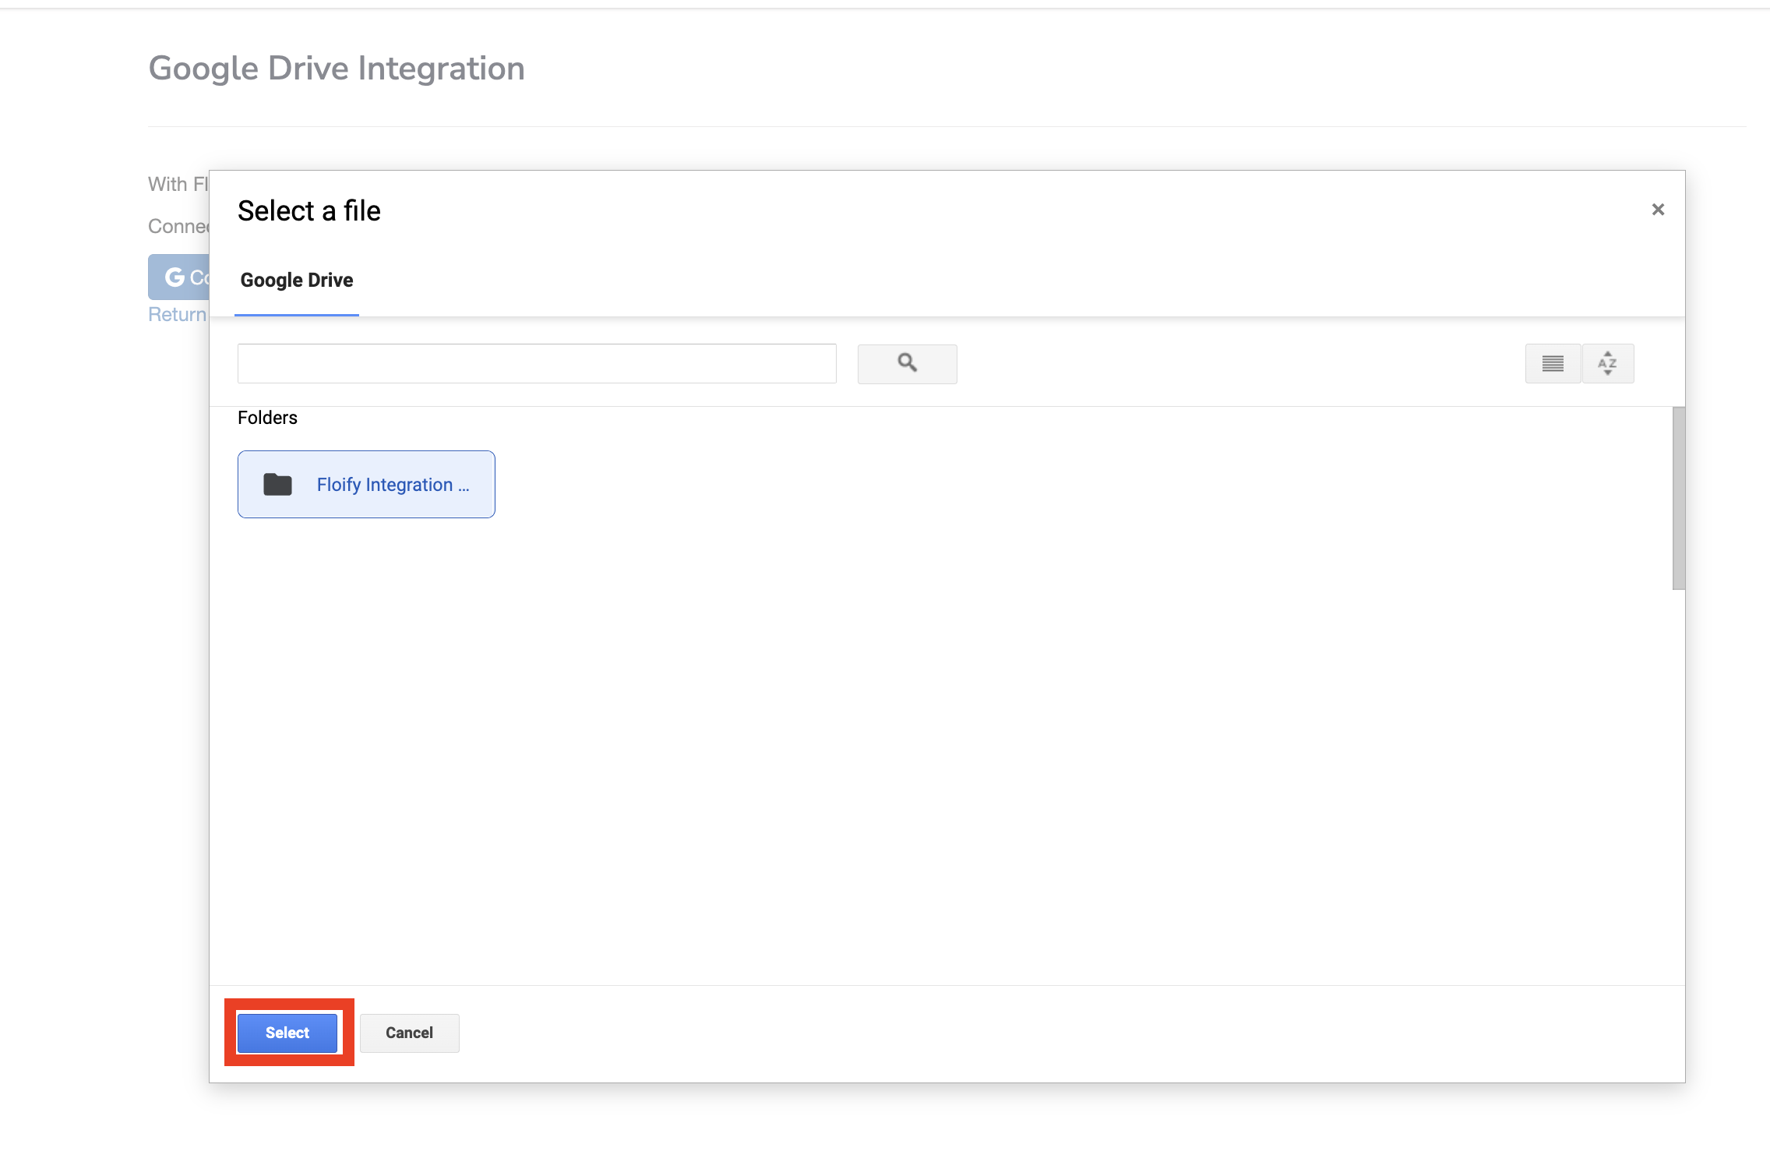Click scrollbar track below the thumb
This screenshot has height=1169, width=1770.
coord(1678,779)
